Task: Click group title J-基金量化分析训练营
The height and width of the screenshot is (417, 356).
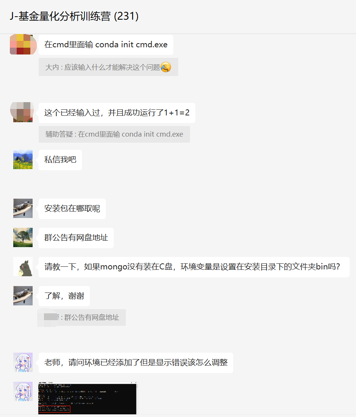Action: 74,16
